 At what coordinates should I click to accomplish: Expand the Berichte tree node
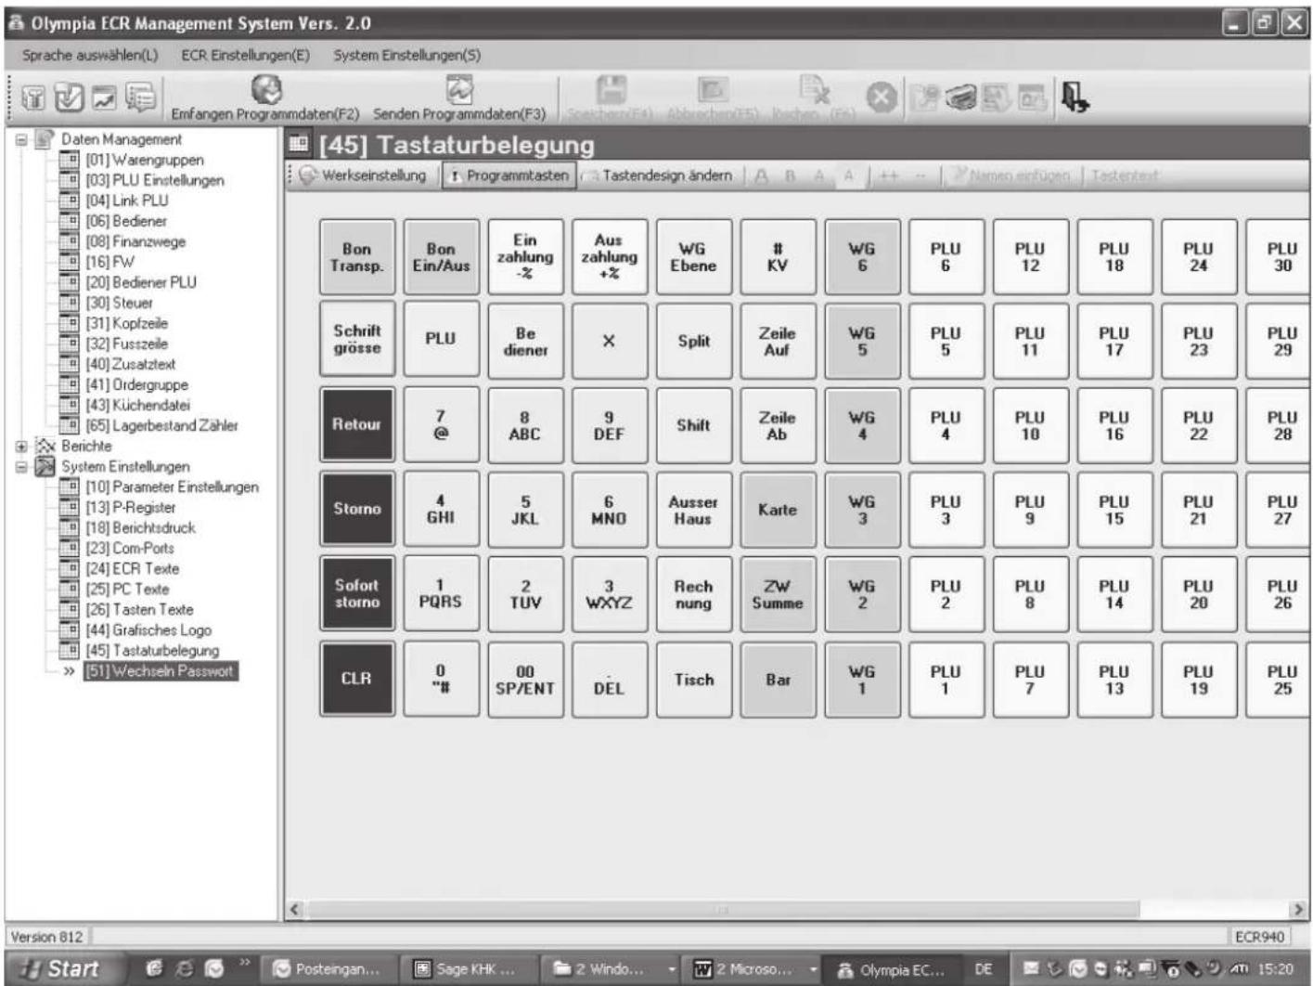point(21,446)
